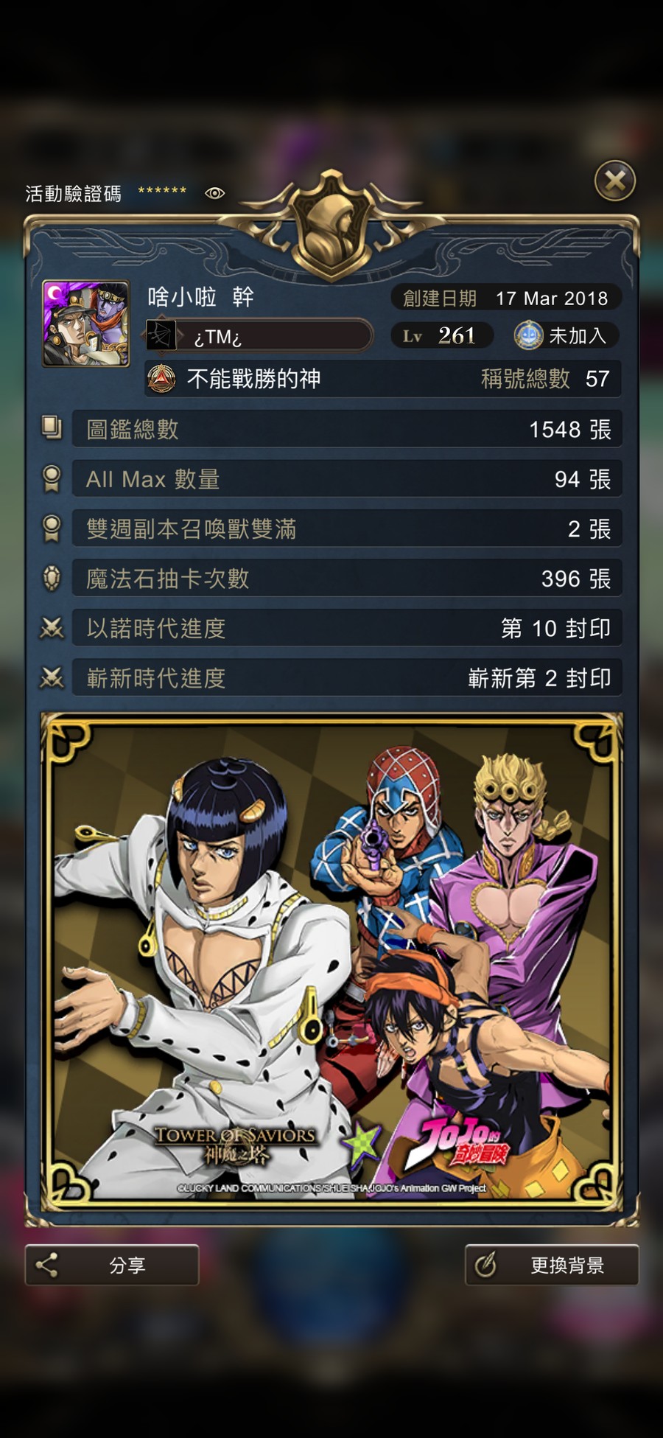Click the 以諾時代進度 crossed swords icon
Image resolution: width=663 pixels, height=1438 pixels.
(x=52, y=628)
